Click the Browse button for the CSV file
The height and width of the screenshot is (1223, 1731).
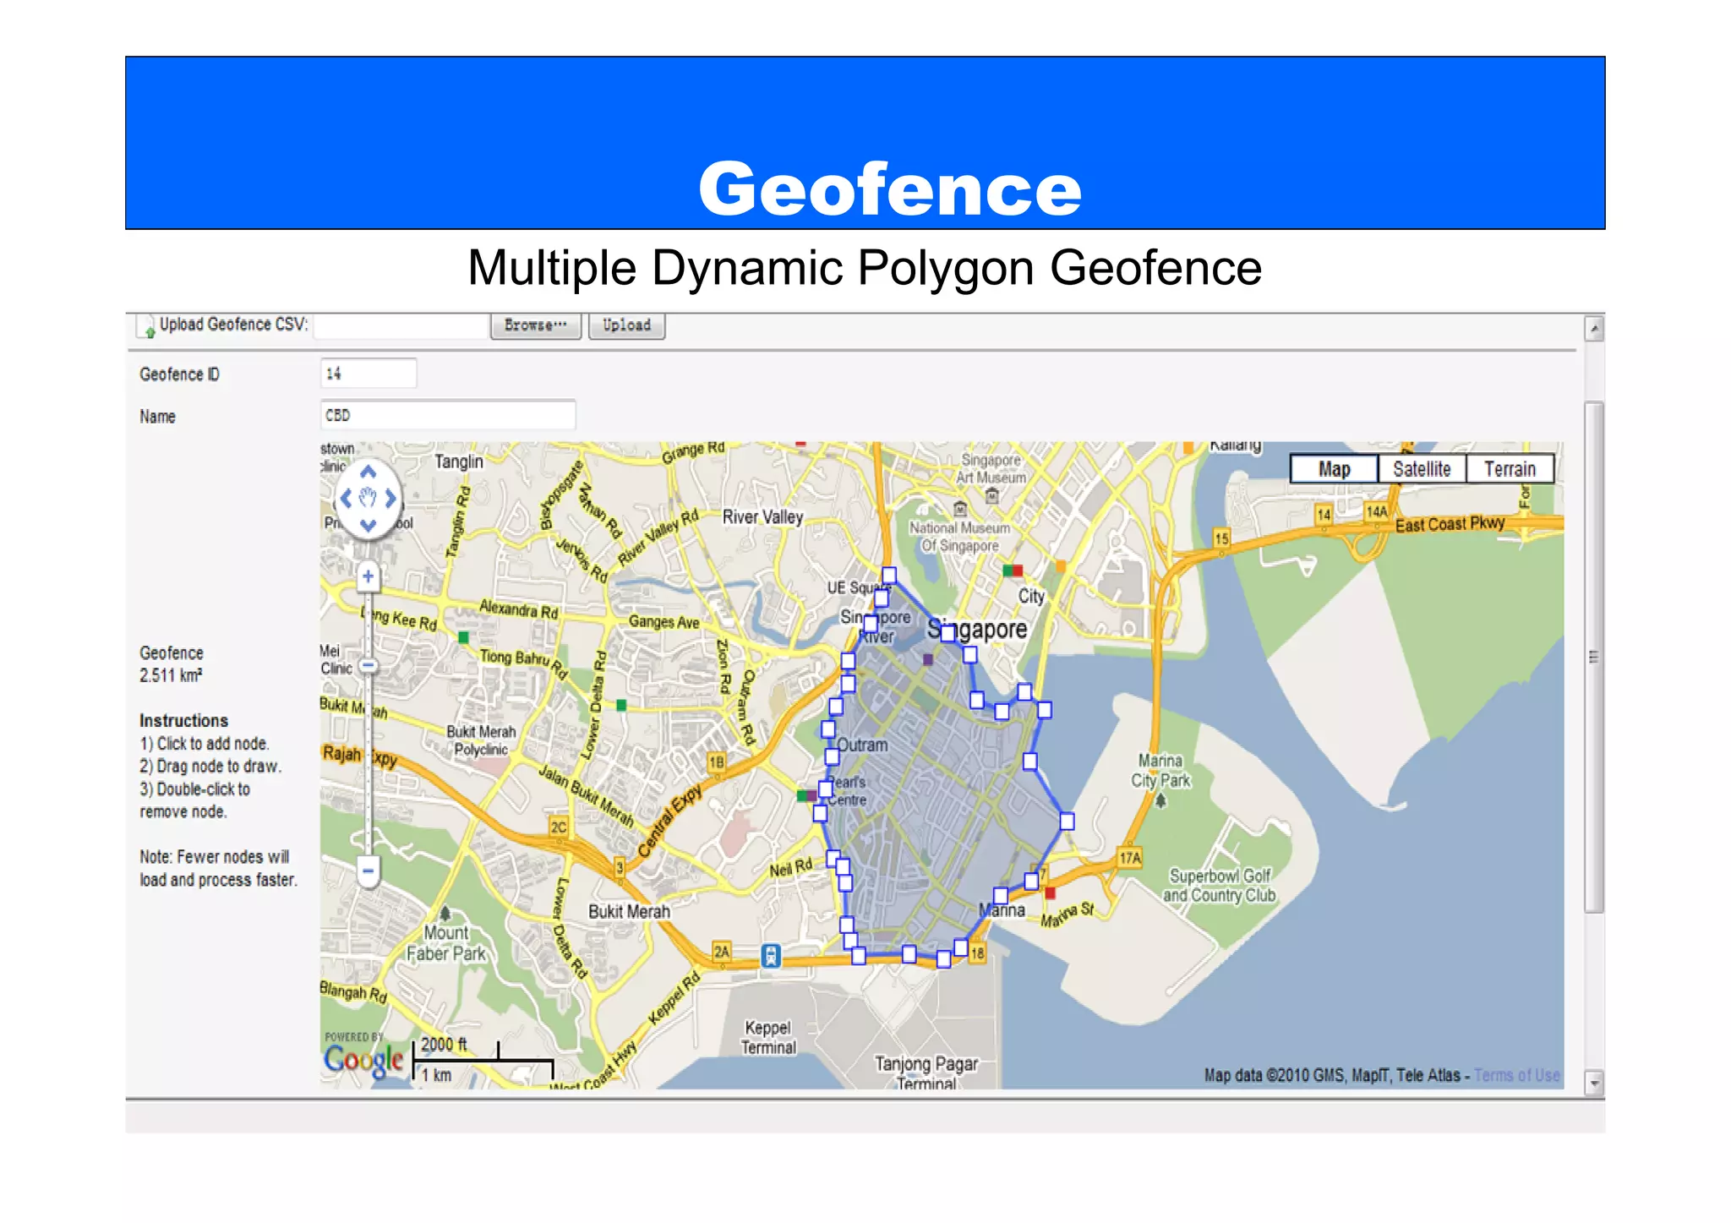[x=536, y=325]
